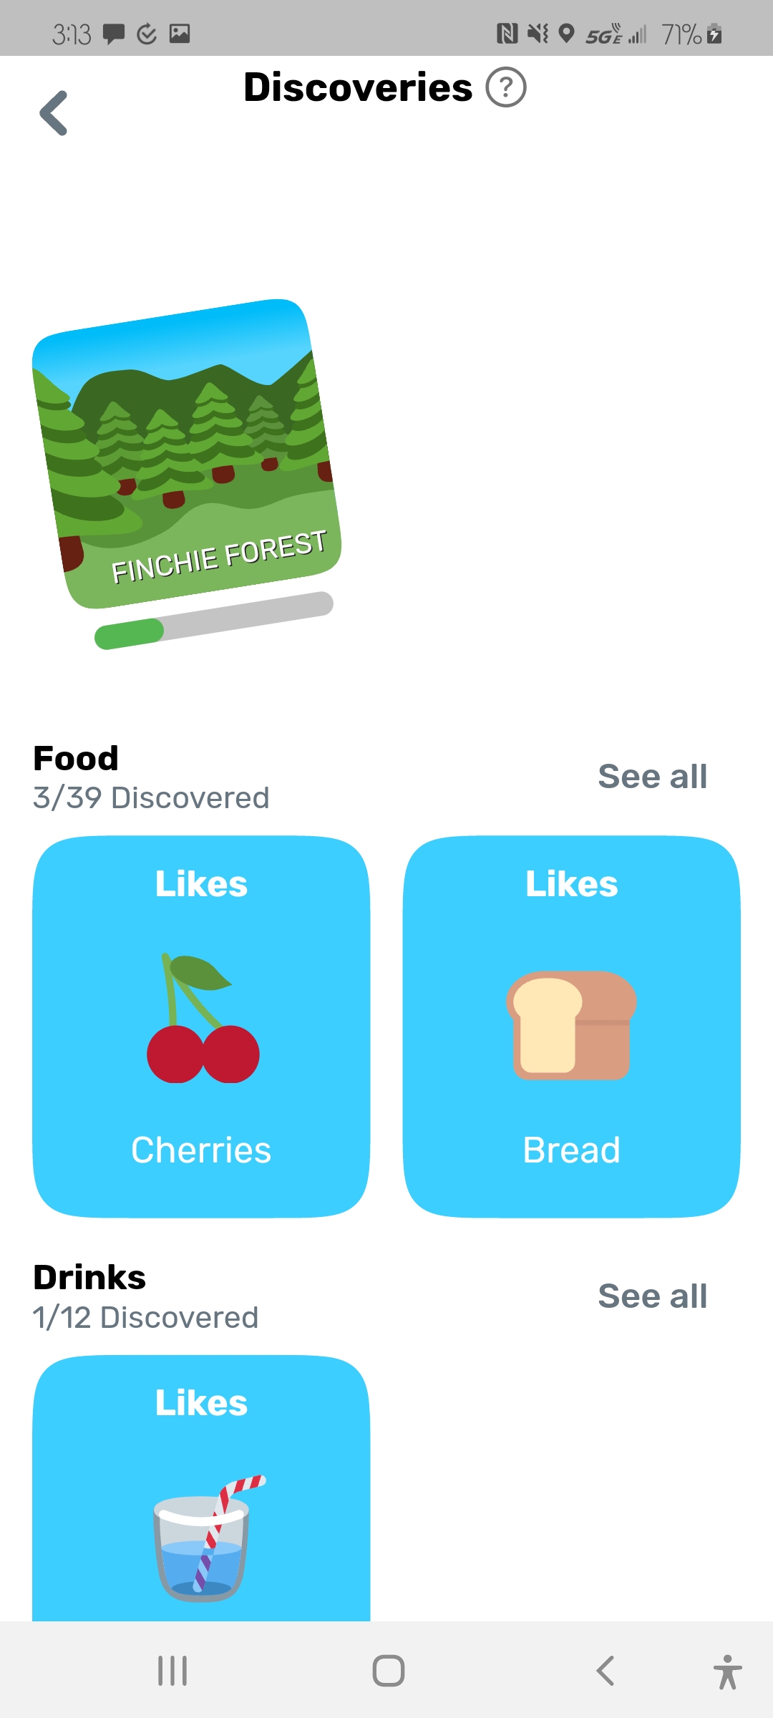Tap the Food section heading
Viewport: 773px width, 1718px height.
[76, 758]
